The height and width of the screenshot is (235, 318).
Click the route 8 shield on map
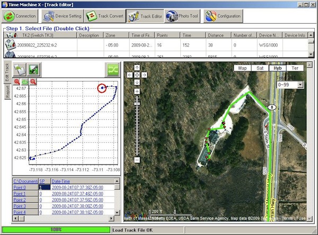pos(272,107)
